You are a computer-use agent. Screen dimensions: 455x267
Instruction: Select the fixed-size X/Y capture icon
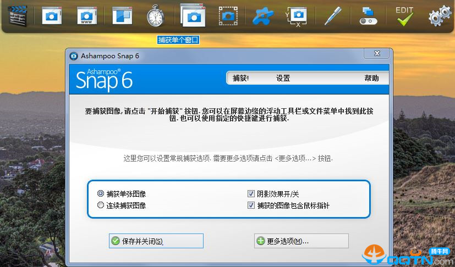pyautogui.click(x=297, y=15)
